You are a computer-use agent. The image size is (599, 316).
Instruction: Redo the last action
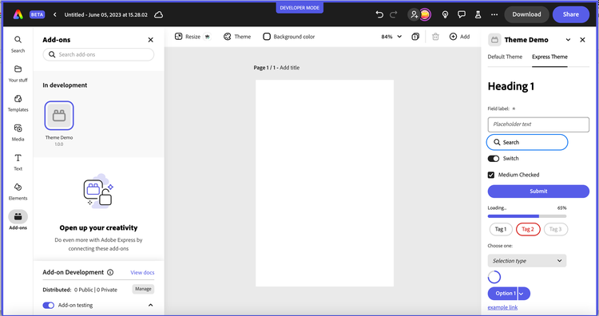pyautogui.click(x=393, y=14)
